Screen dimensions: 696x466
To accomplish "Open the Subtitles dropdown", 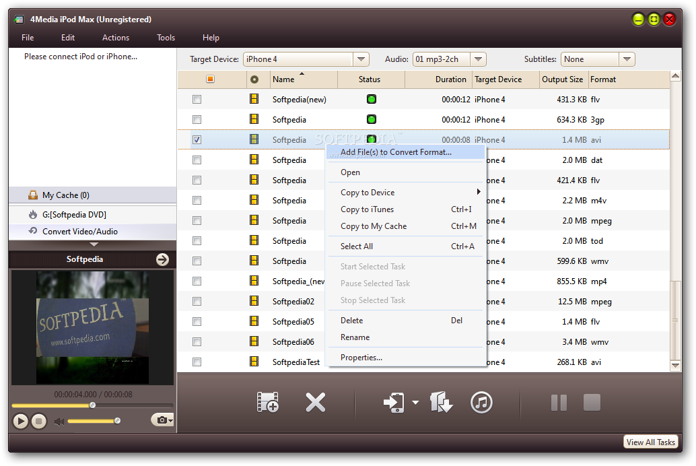I will pos(627,59).
